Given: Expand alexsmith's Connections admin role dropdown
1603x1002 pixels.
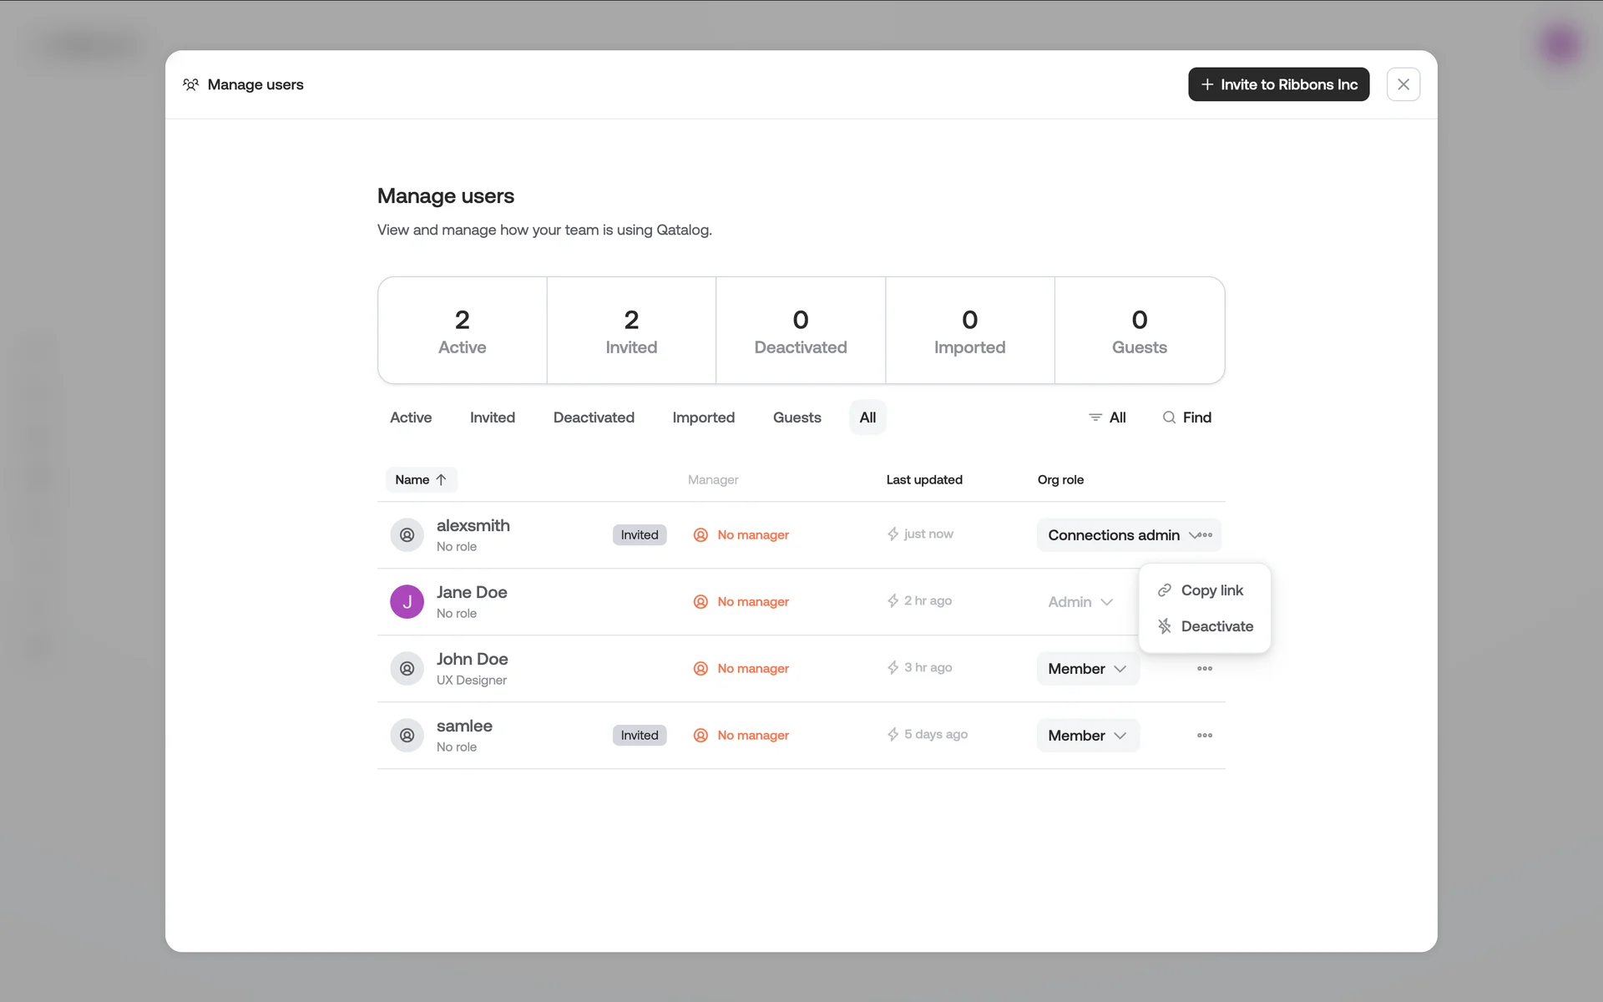Looking at the screenshot, I should [1115, 535].
